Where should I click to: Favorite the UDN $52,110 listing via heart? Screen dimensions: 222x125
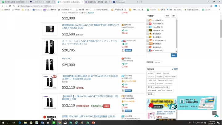pos(123,108)
